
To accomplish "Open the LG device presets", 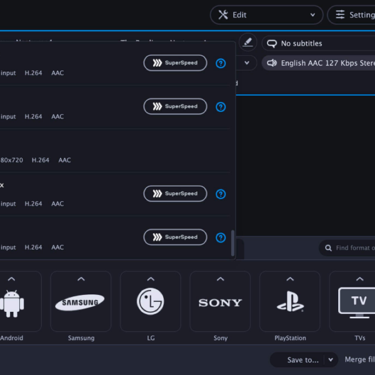I will (x=151, y=302).
